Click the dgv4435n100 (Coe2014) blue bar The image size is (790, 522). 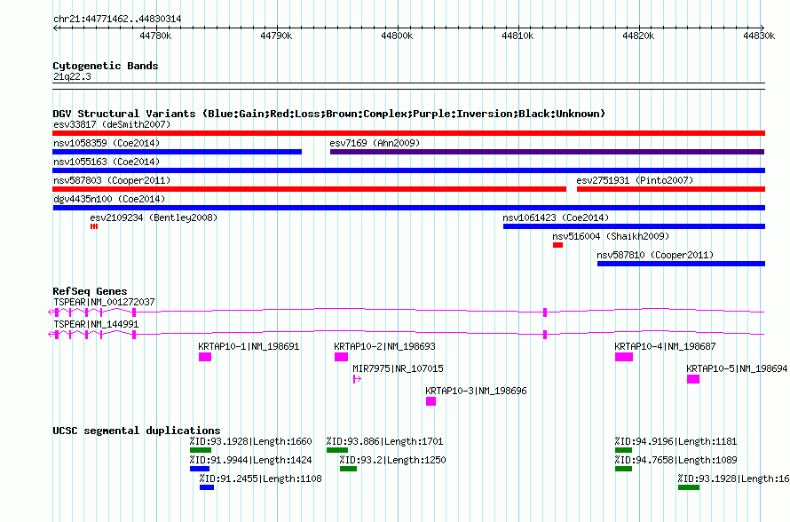[x=408, y=208]
